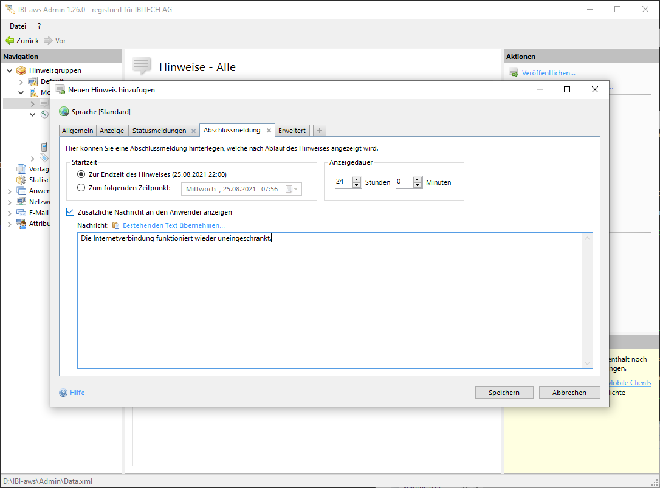The height and width of the screenshot is (488, 660).
Task: Expand the E-Mail tree node
Action: [x=10, y=213]
